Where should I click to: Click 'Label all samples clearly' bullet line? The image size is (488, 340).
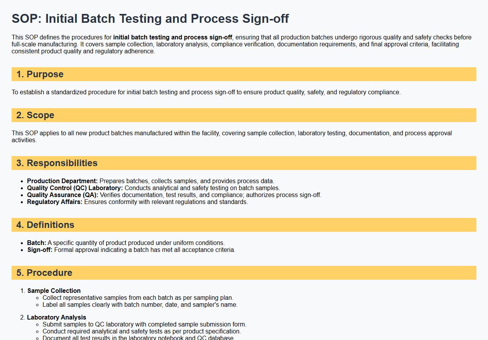tap(140, 304)
